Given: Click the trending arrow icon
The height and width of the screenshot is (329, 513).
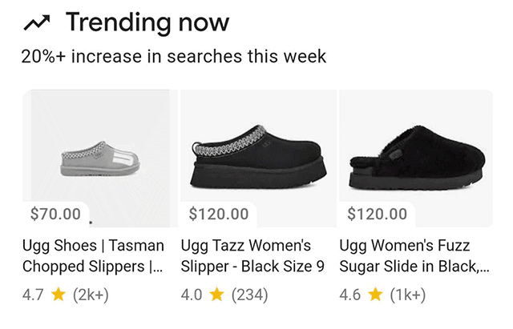Looking at the screenshot, I should (x=37, y=23).
